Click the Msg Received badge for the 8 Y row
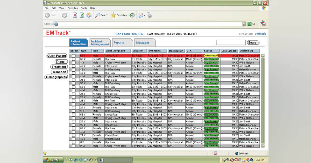Viewport: 311px width, 163px height. [211, 142]
